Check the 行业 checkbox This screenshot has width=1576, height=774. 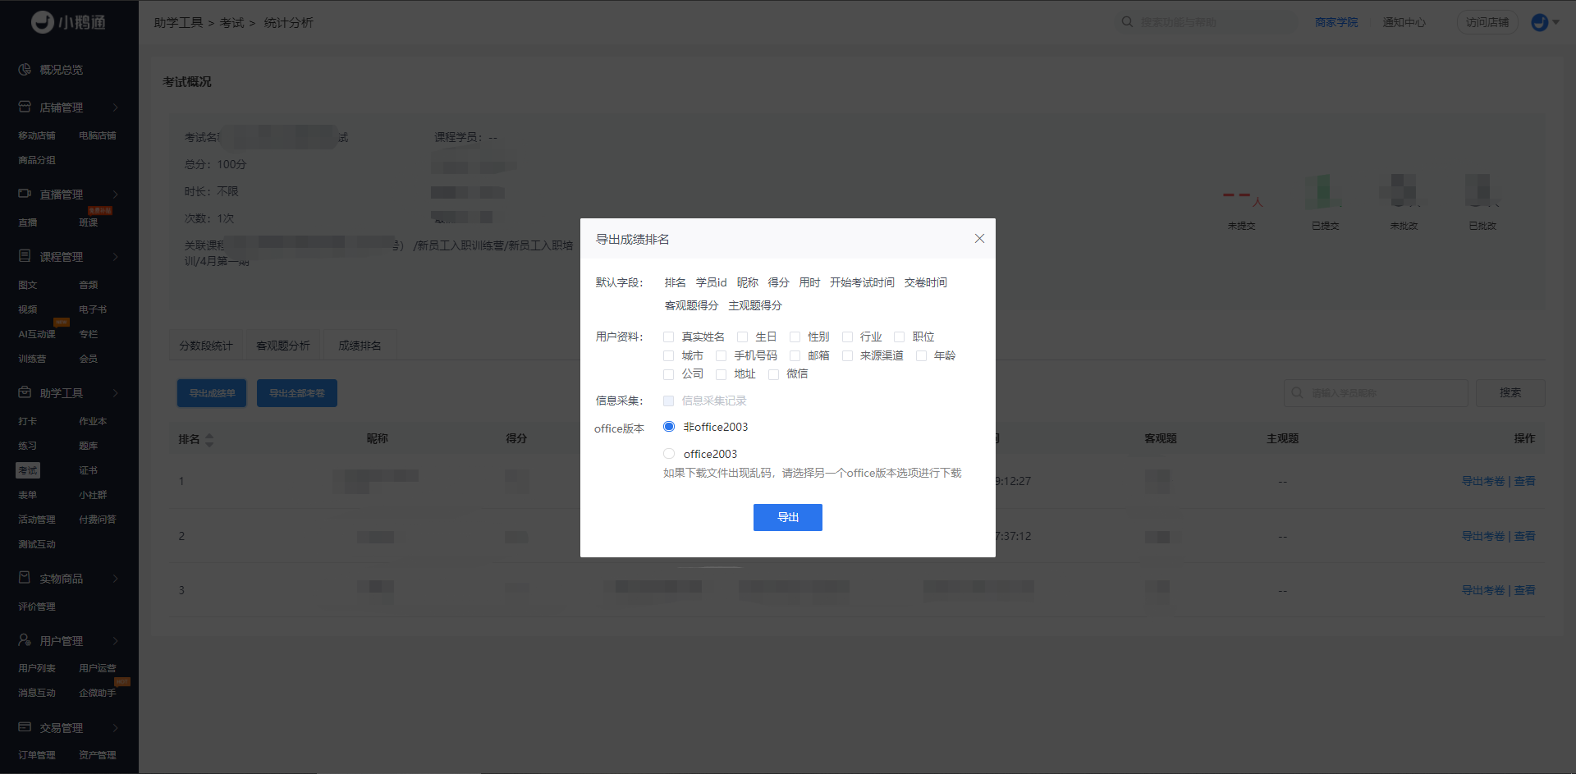click(x=847, y=337)
